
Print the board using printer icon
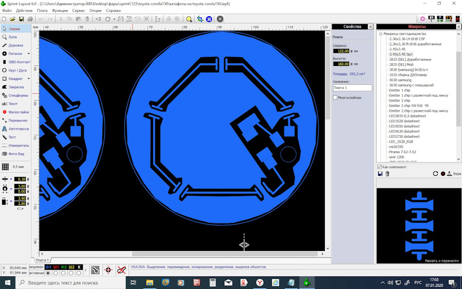30,19
